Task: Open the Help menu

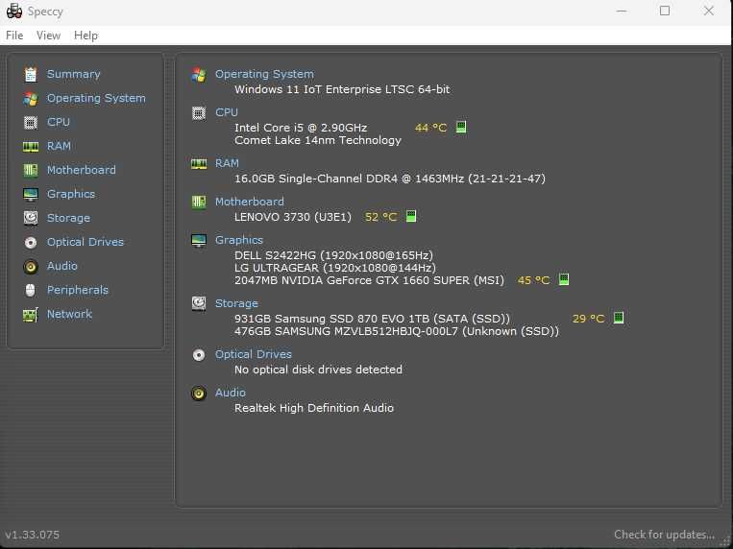Action: coord(86,36)
